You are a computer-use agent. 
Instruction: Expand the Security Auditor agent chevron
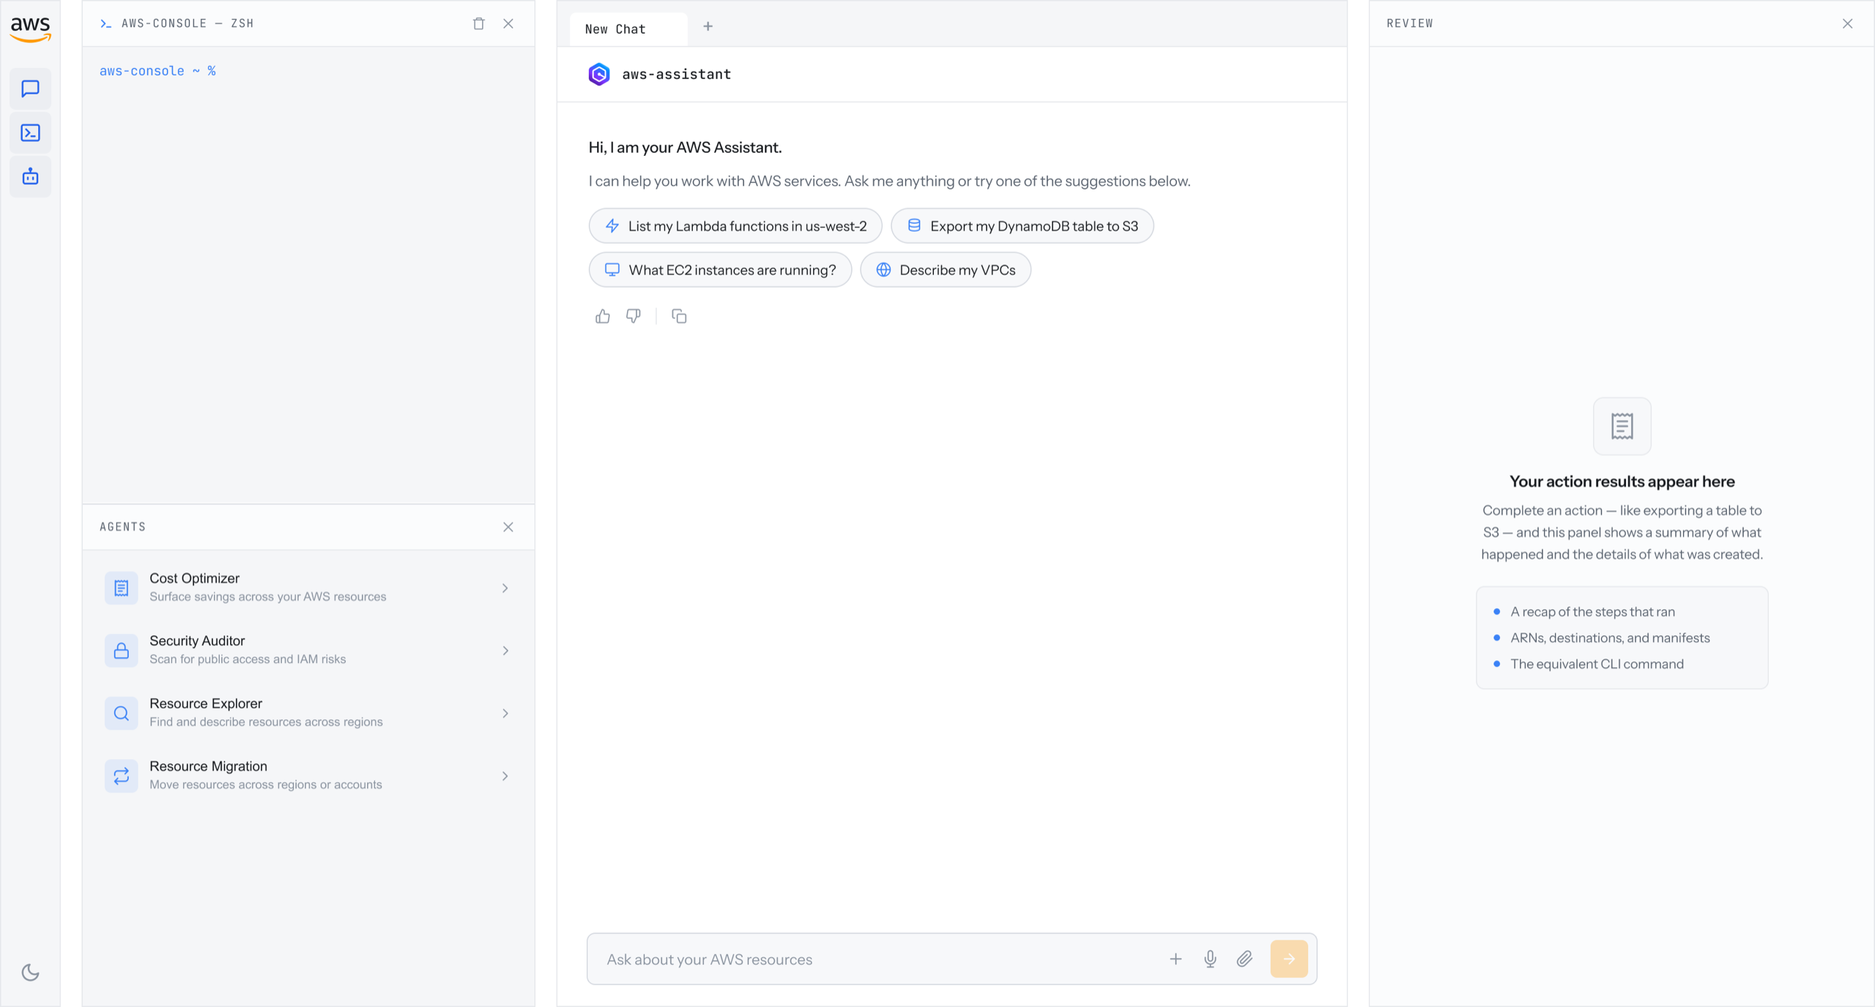(505, 651)
